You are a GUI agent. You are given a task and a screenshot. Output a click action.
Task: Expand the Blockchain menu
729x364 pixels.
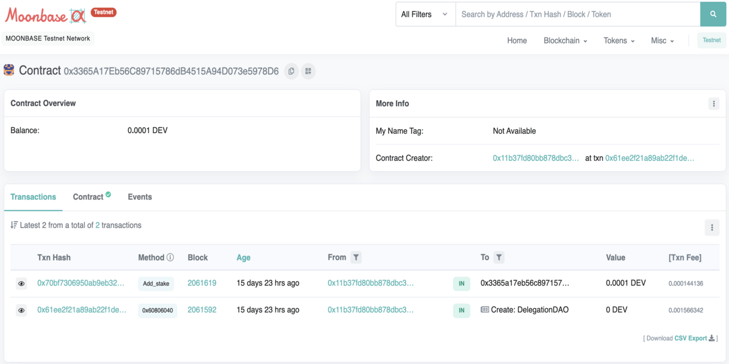point(565,40)
